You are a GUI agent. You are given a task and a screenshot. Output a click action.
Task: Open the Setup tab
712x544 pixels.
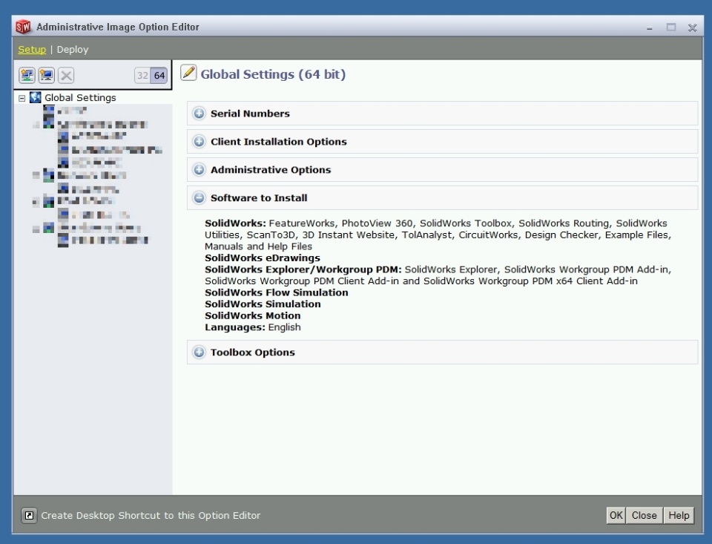tap(32, 50)
